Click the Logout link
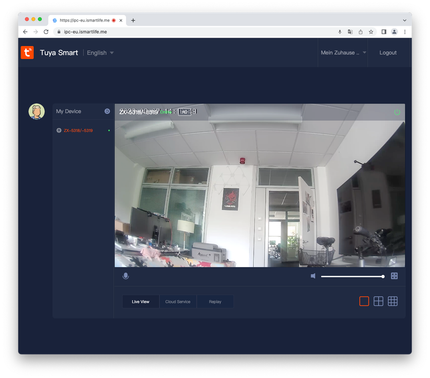The width and height of the screenshot is (430, 378). pos(388,52)
